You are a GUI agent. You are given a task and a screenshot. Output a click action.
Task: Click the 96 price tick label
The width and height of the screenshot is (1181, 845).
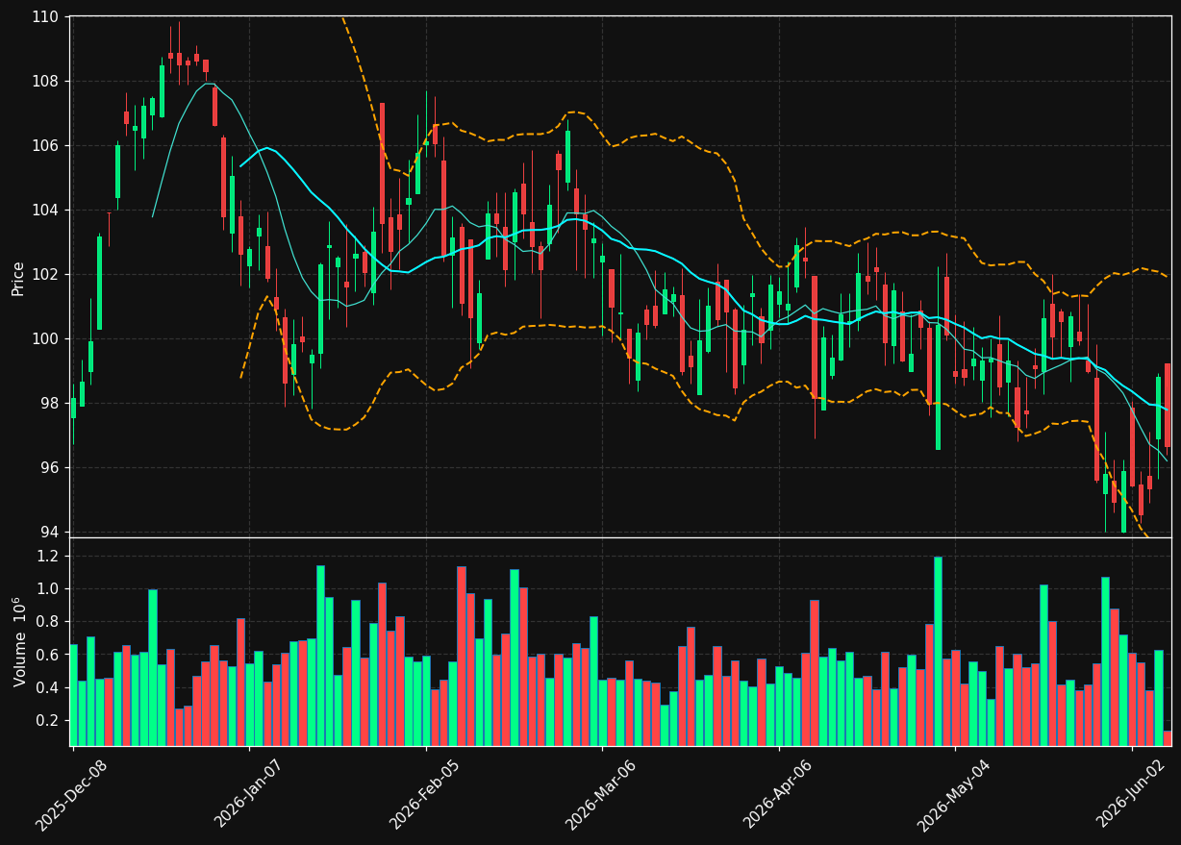coord(49,468)
